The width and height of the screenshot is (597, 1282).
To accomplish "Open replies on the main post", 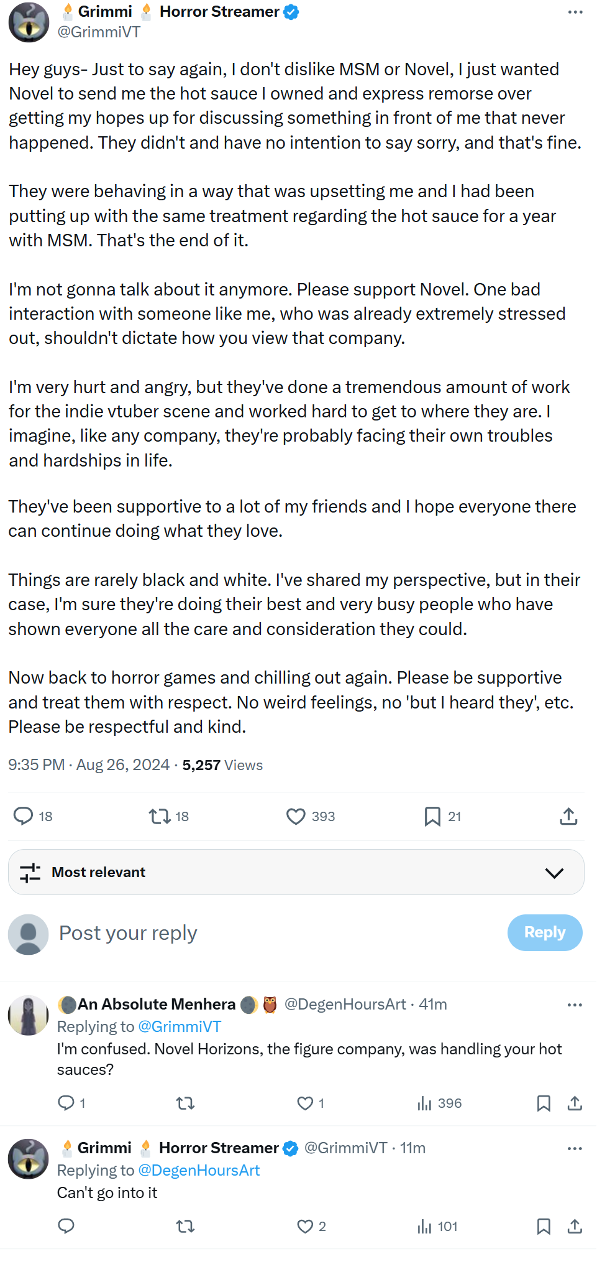I will point(24,816).
